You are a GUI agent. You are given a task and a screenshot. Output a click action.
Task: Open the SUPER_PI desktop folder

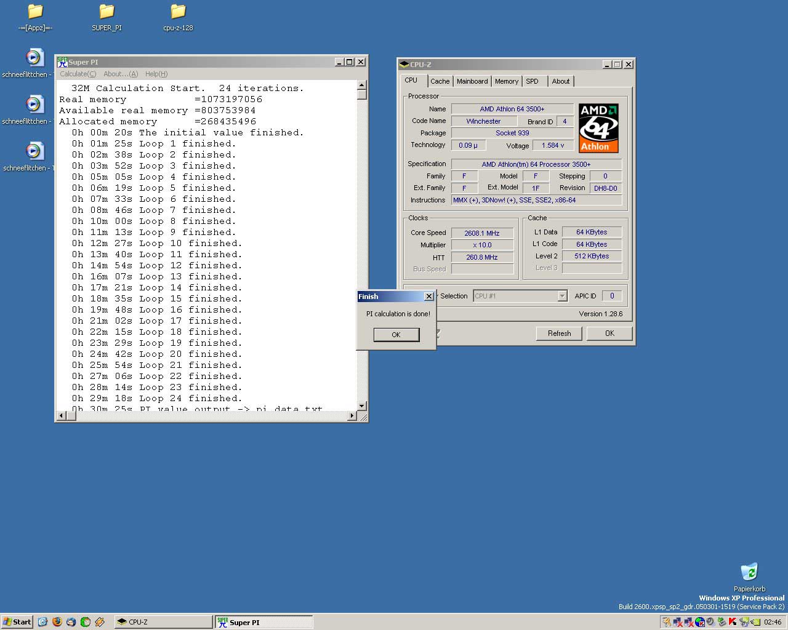coord(107,18)
